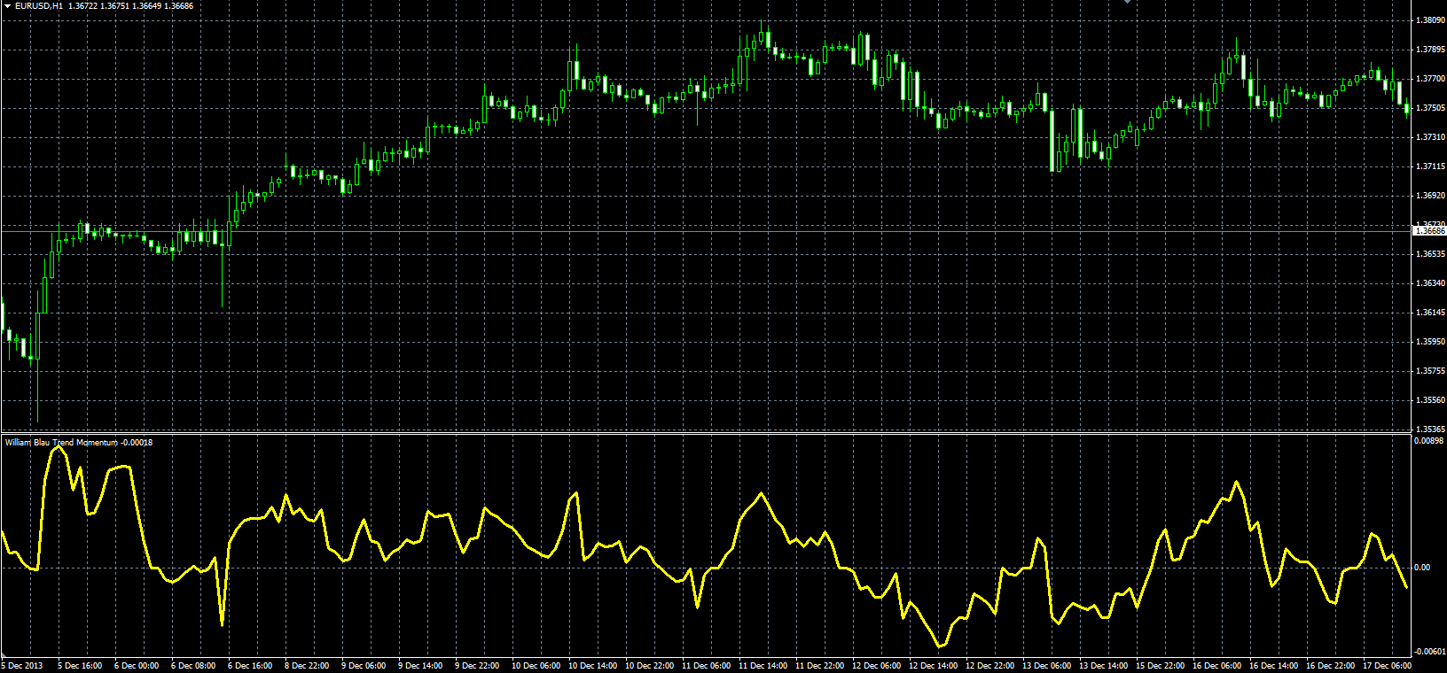
Task: Click the 1.35560 price scale value
Action: pos(1430,400)
